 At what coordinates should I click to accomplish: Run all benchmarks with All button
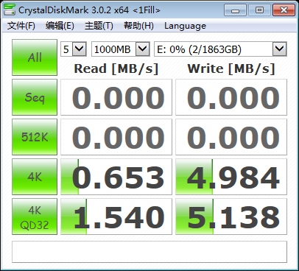(35, 57)
